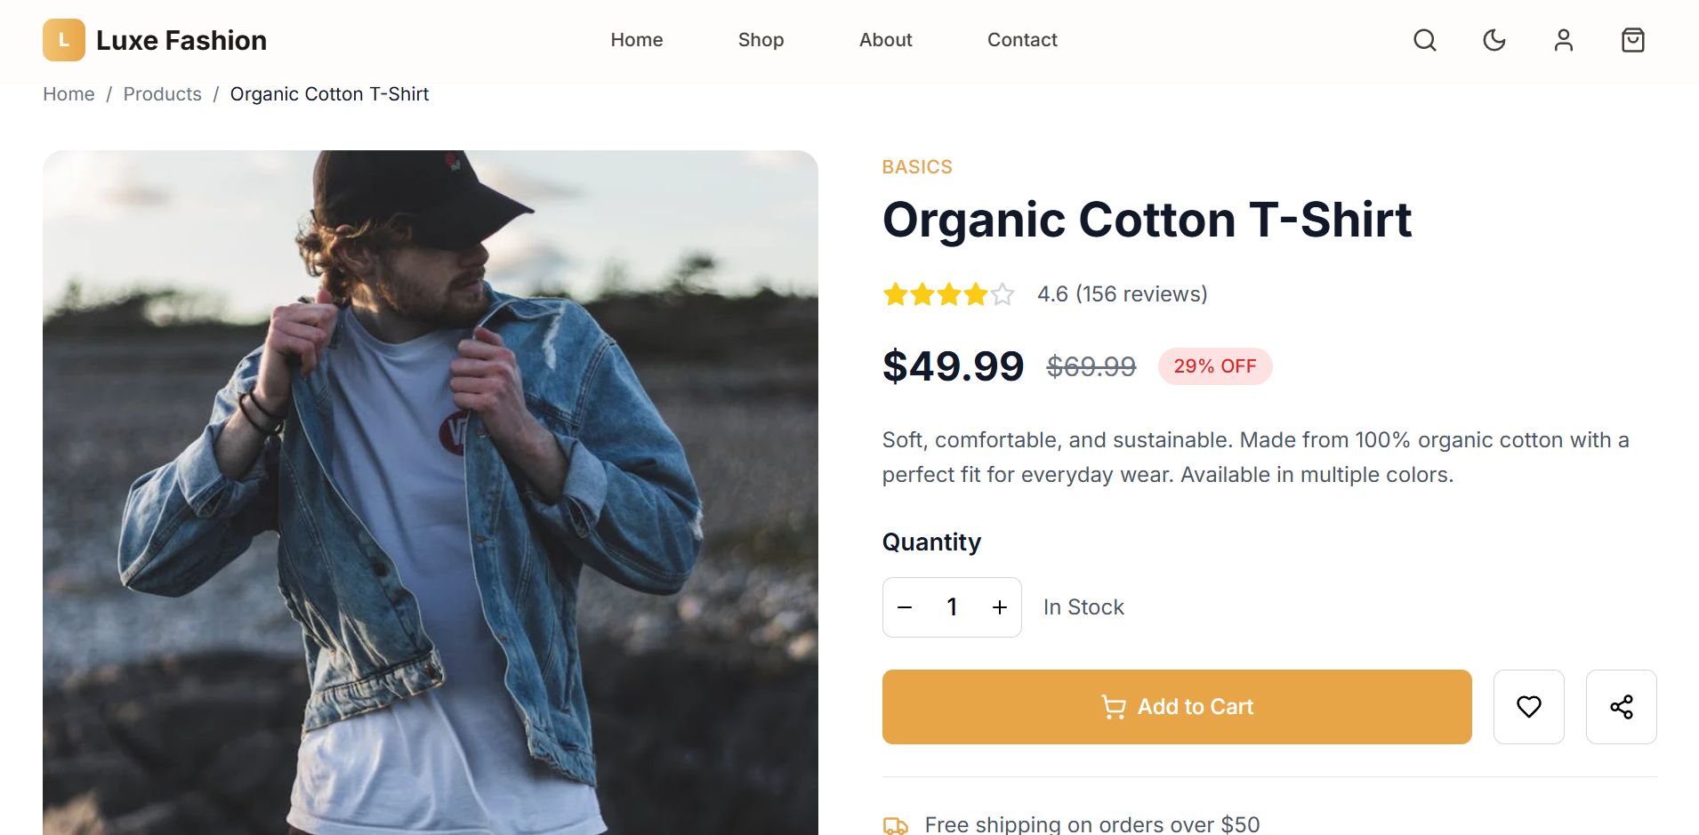
Task: Add product to wishlist with heart icon
Action: (x=1529, y=707)
